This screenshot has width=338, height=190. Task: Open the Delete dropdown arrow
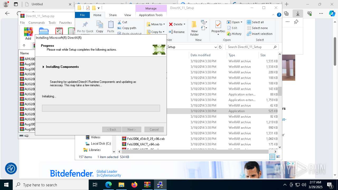point(184,24)
